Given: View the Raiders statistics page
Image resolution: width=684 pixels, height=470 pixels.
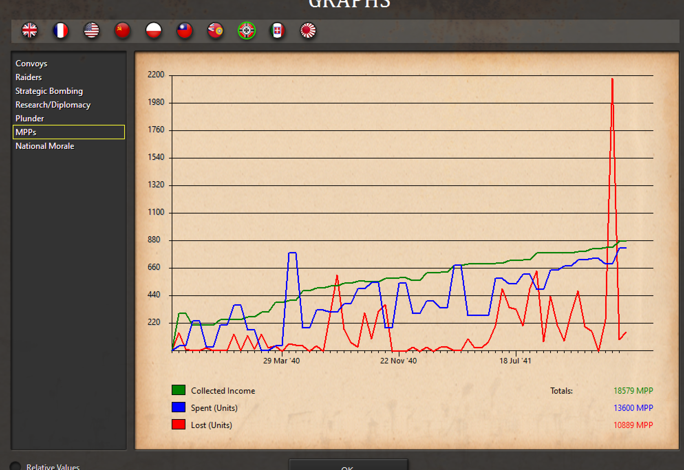Looking at the screenshot, I should (29, 77).
